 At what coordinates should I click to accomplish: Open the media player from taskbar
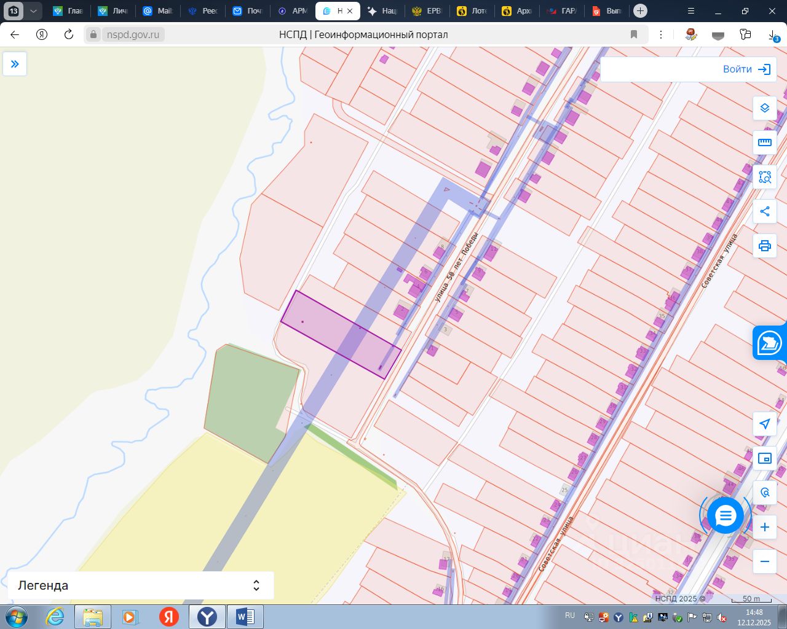pos(130,617)
